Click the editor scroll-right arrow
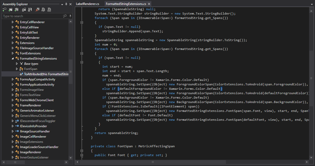The image size is (315, 166). coord(307,162)
